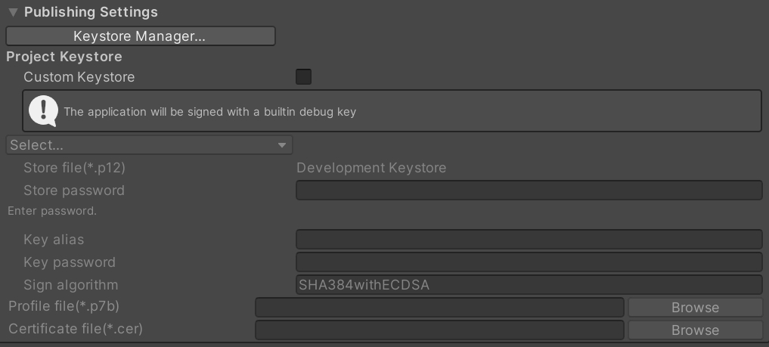This screenshot has height=347, width=769.
Task: Focus the Store password field
Action: (x=529, y=191)
